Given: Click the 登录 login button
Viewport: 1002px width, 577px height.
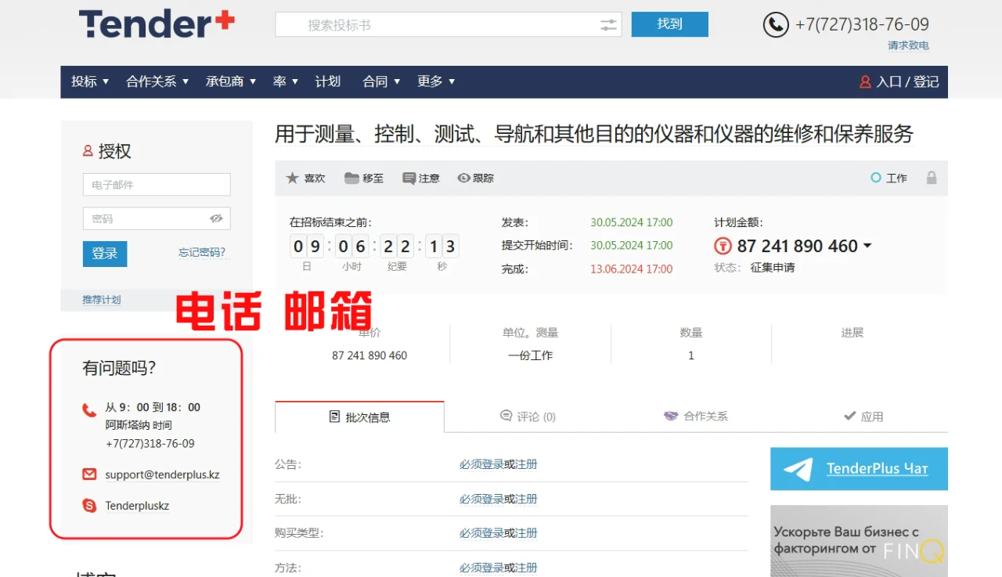Looking at the screenshot, I should click(104, 254).
